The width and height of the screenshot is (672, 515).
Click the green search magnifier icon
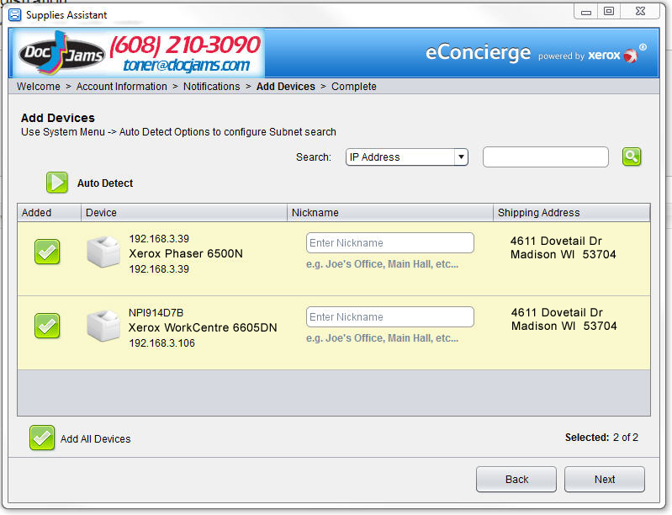[632, 157]
